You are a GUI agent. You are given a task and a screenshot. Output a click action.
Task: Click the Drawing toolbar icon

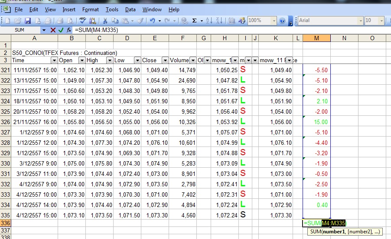pyautogui.click(x=241, y=21)
